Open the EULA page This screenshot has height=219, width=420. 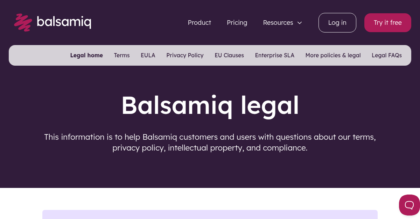[x=148, y=55]
